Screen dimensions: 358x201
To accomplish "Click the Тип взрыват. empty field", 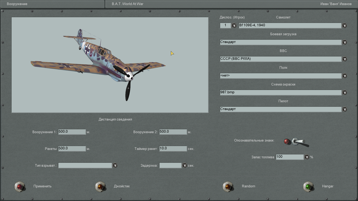I will [x=85, y=165].
